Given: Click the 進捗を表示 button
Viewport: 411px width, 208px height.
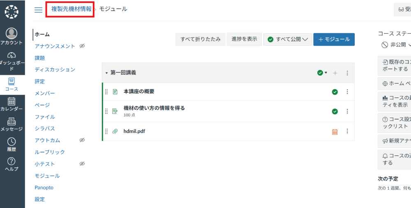Looking at the screenshot, I should coord(244,39).
